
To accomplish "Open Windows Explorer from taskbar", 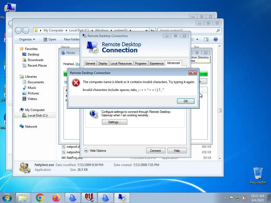I will point(23,198).
